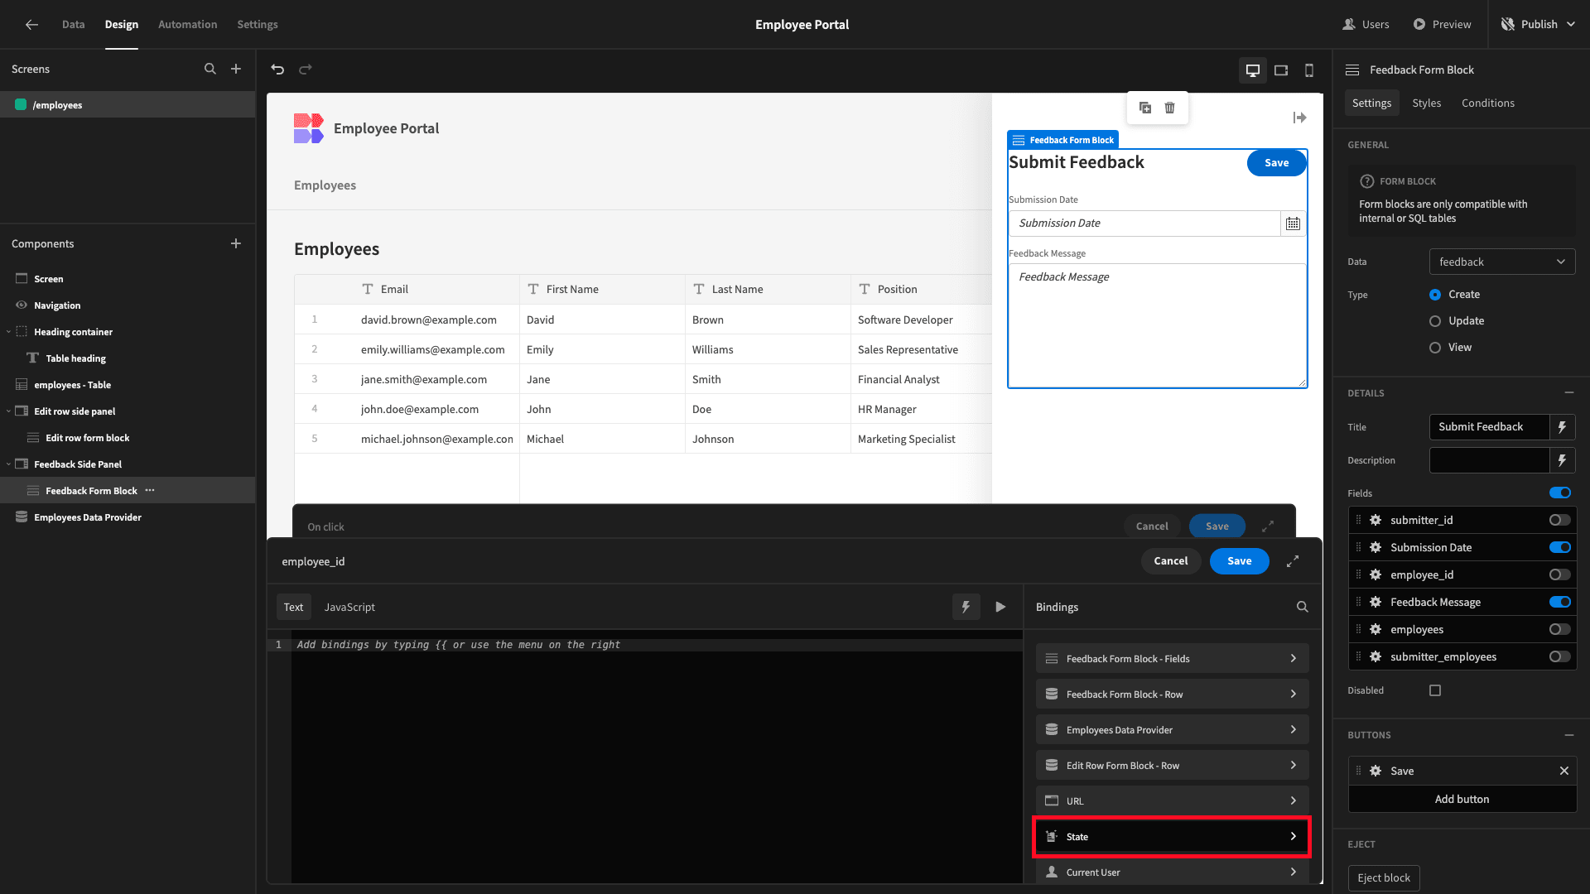Expand Feedback Form Block - Fields bindings

pos(1172,658)
